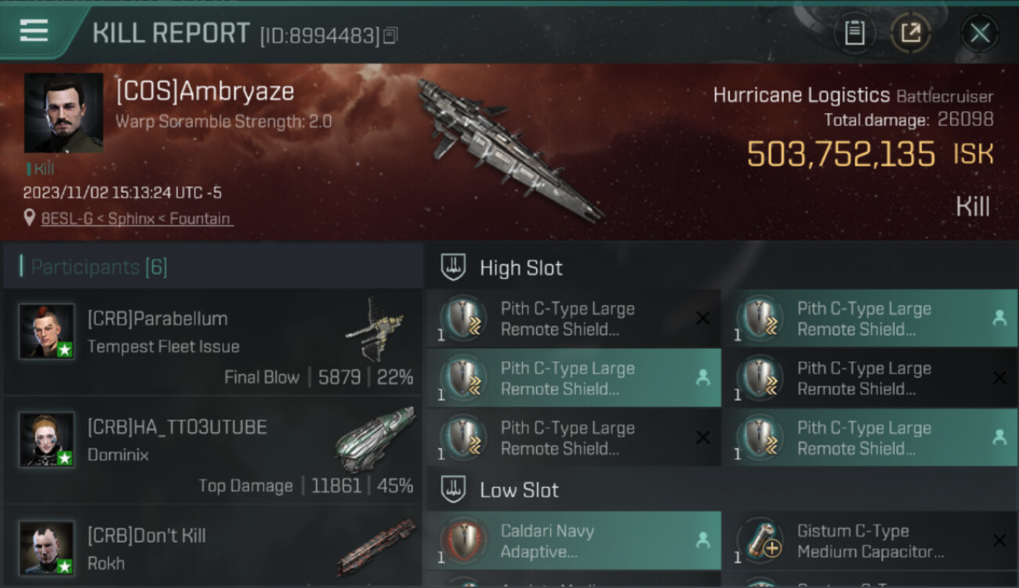Select the Gistum C-Type Medium Capacitor module
The image size is (1019, 588).
click(x=870, y=541)
